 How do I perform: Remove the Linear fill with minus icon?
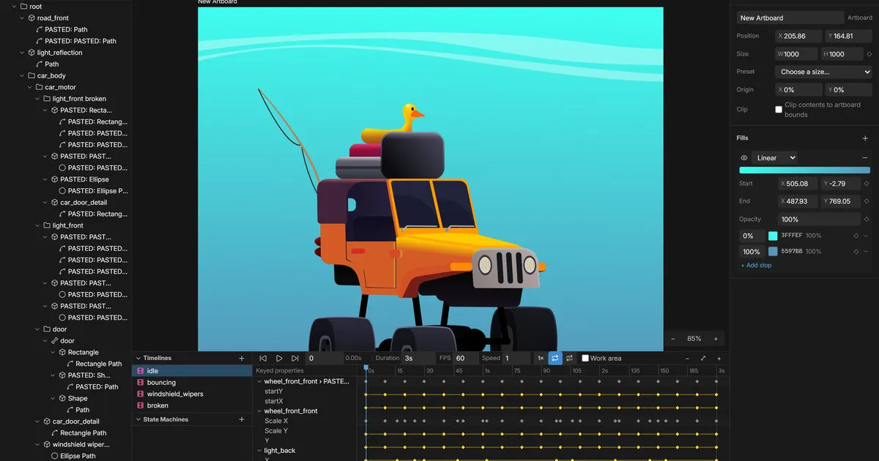[865, 158]
